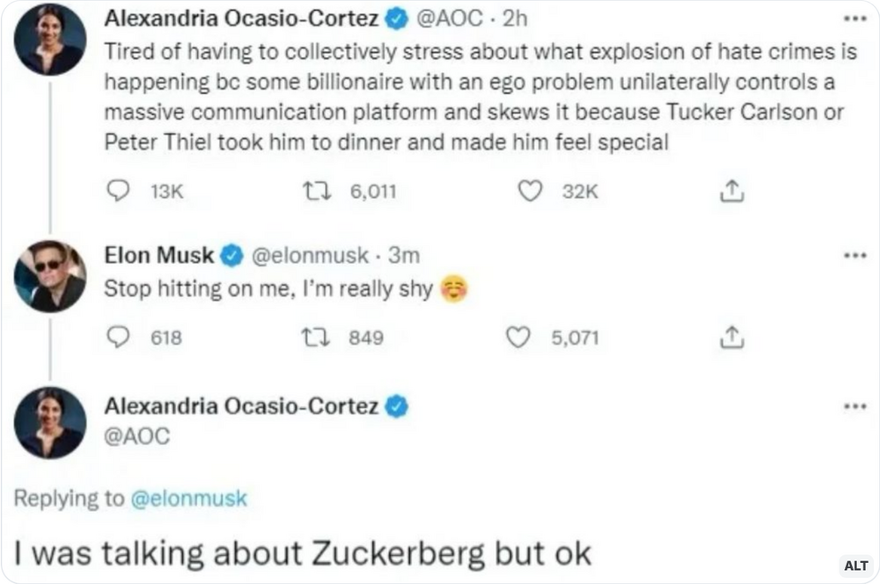
Task: Like Elon Musk's tweet with 5,071 likes
Action: (520, 337)
